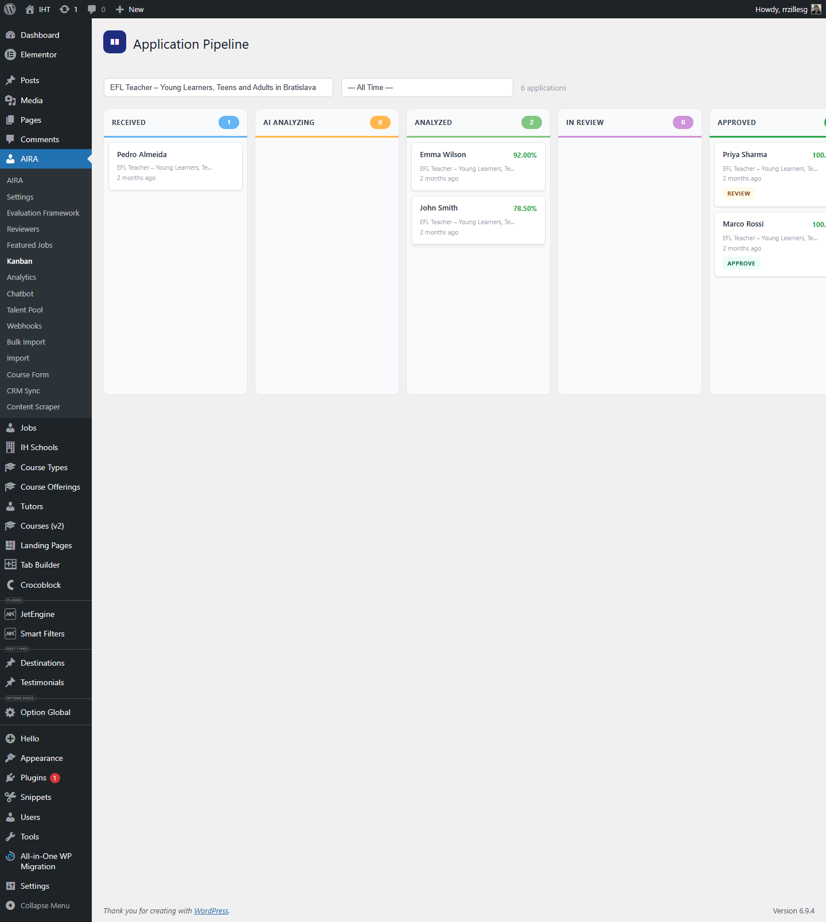Click John Smith's 78.50% score
The width and height of the screenshot is (826, 922).
(x=525, y=208)
